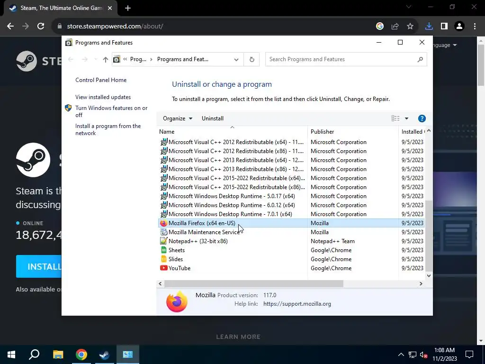Click the Mozilla Maintenance Service icon

click(163, 232)
